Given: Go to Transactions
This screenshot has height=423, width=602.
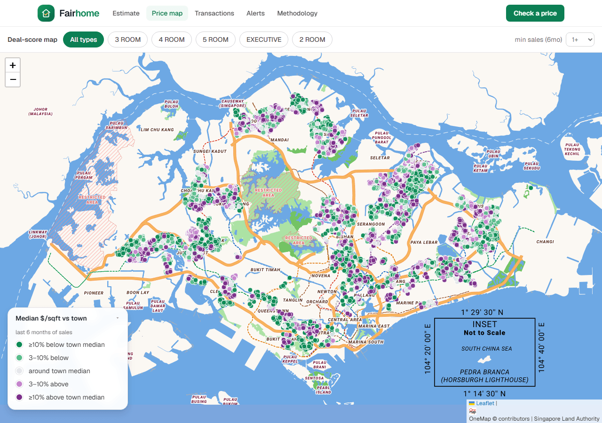Looking at the screenshot, I should (x=214, y=13).
